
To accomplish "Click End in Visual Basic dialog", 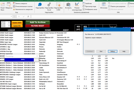I will (101, 51).
